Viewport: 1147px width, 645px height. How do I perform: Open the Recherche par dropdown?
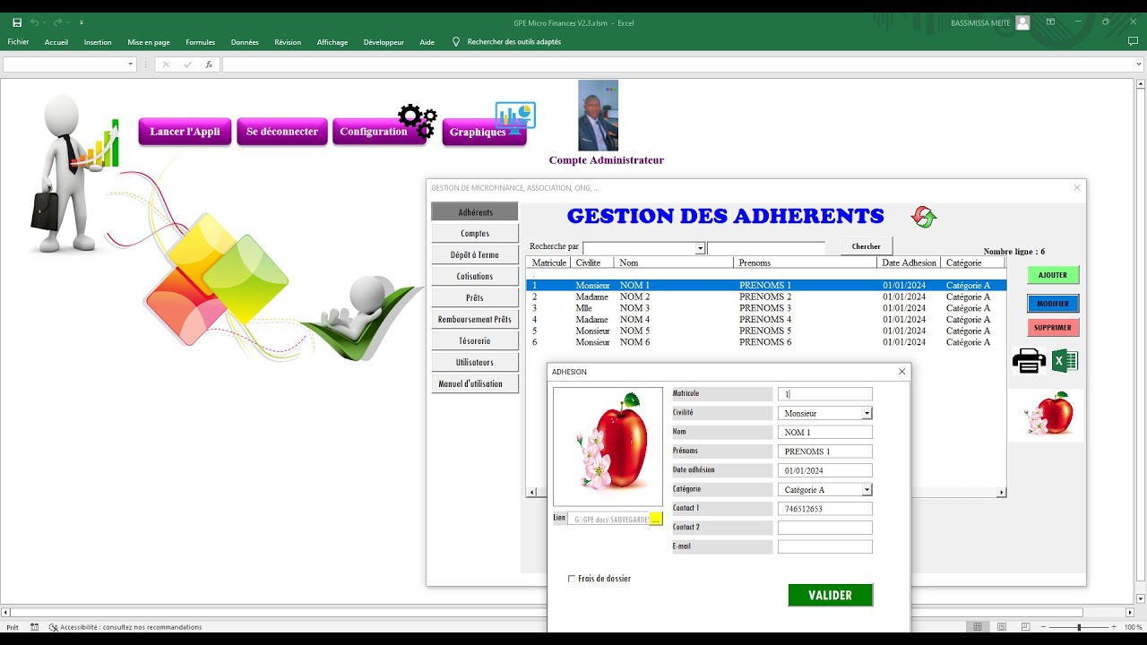coord(700,248)
